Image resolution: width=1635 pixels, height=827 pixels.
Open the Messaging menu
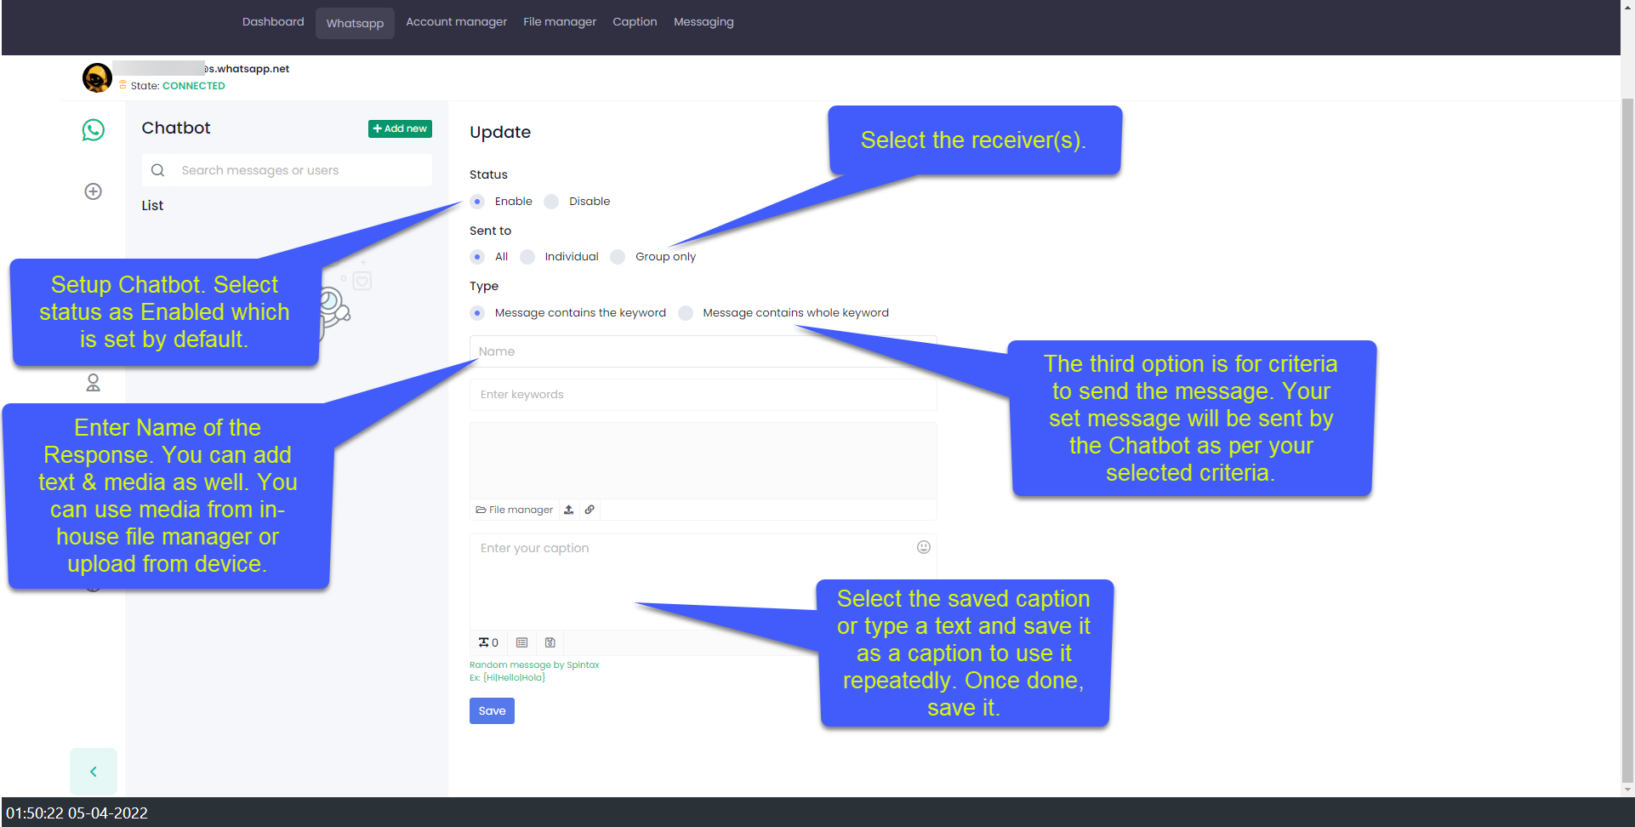[704, 22]
